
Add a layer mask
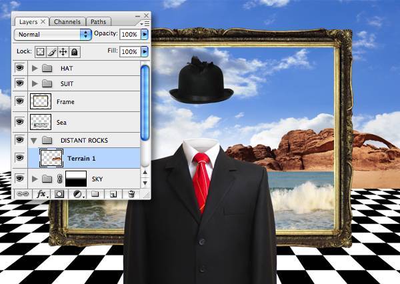(59, 195)
